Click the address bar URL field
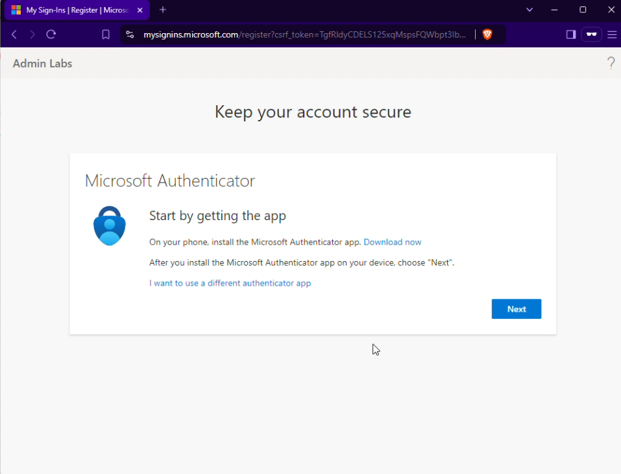This screenshot has width=621, height=474. pyautogui.click(x=304, y=34)
